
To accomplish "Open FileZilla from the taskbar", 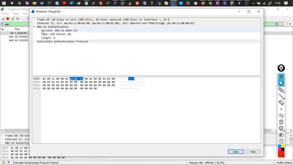I will 101,3.
